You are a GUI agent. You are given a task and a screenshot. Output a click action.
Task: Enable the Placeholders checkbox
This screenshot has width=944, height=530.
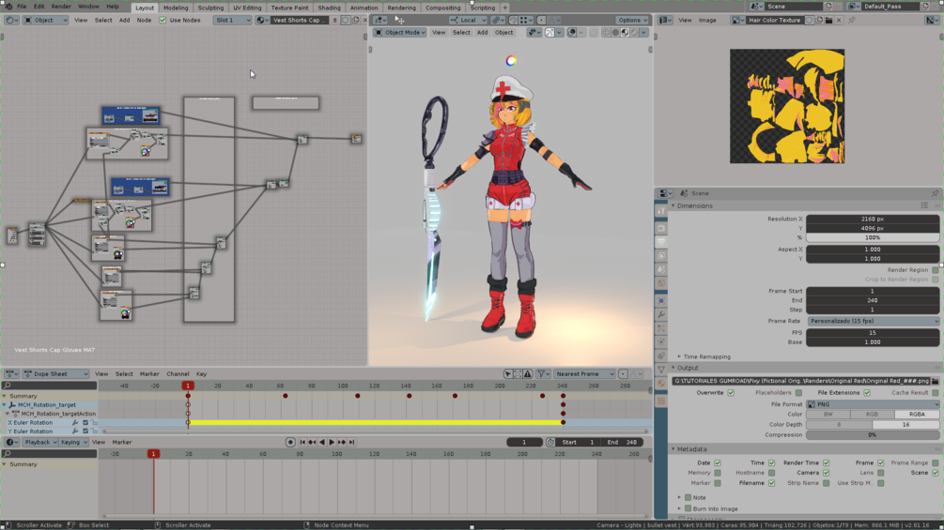tap(799, 393)
